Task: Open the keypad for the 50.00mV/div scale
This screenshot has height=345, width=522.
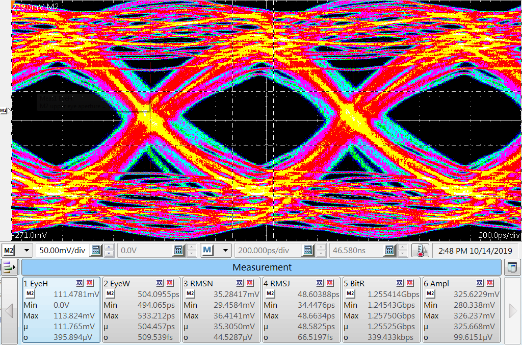Action: pyautogui.click(x=95, y=250)
